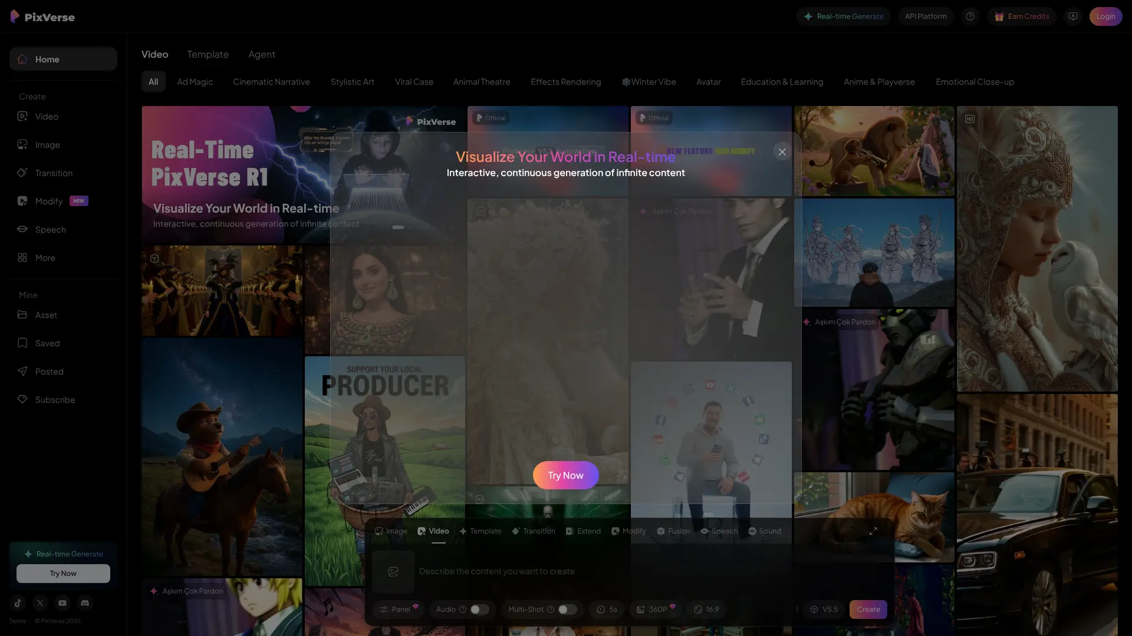Filter by Viral Case category

pos(414,82)
